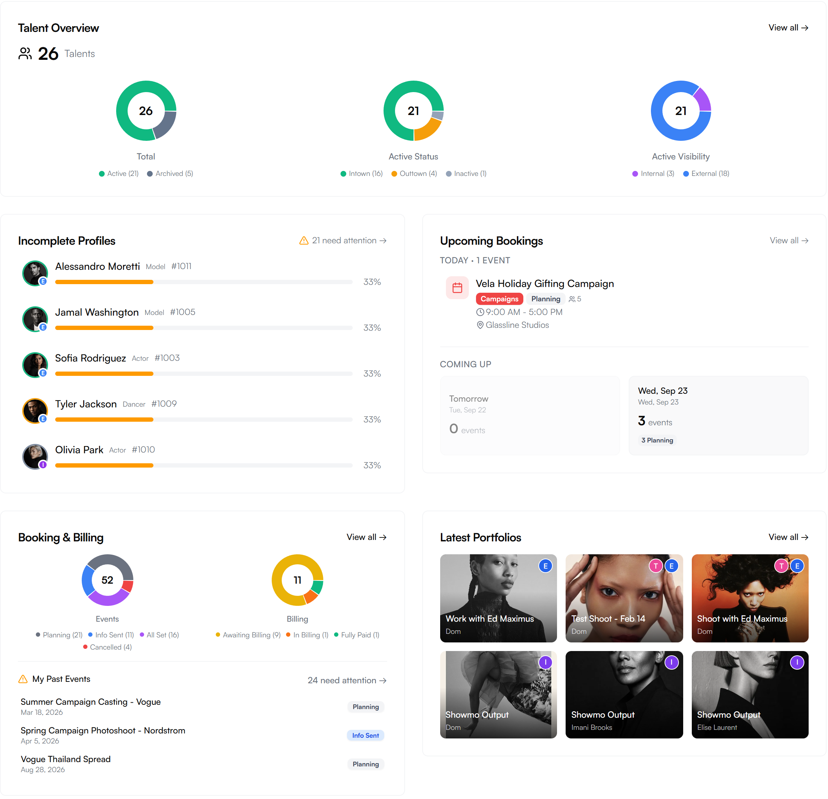
Task: Open Imani Brooks' Showmo Output portfolio
Action: [x=624, y=695]
